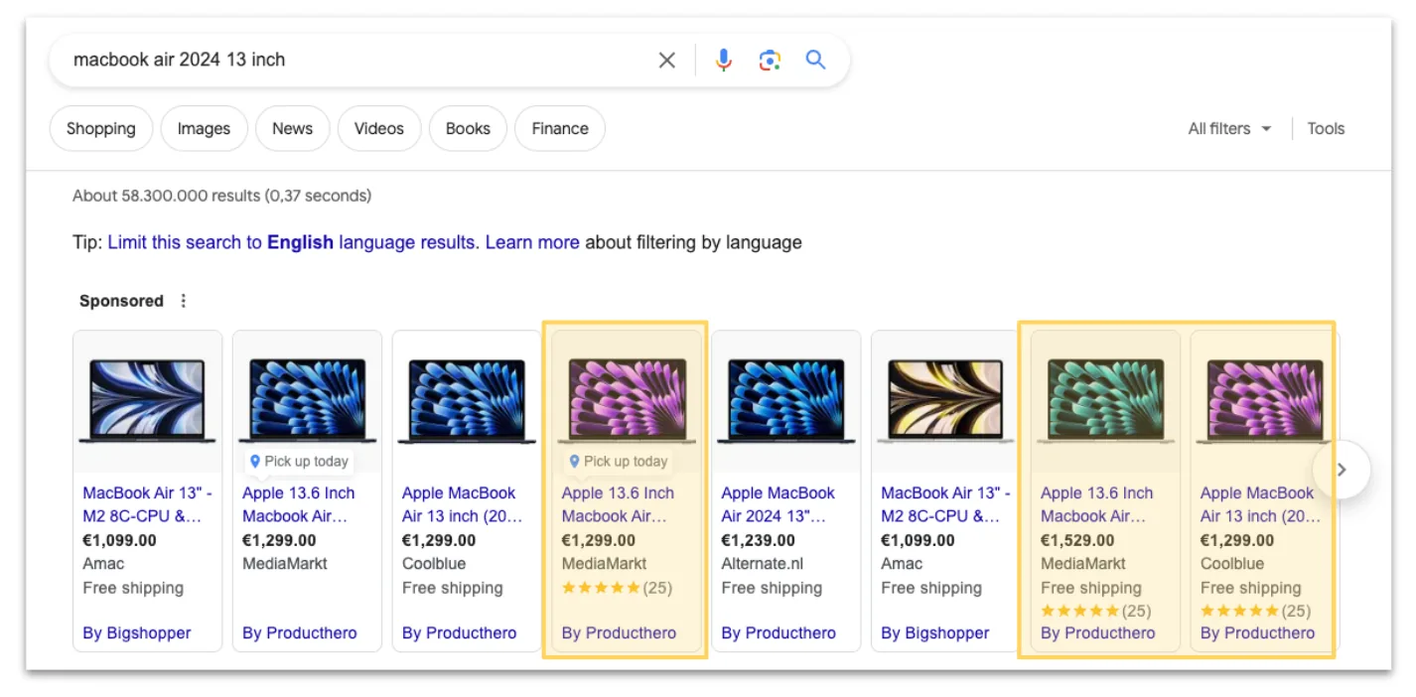Click star rating (25) on the €1,529.00 MediaMarkt card
The width and height of the screenshot is (1416, 697).
1095,611
